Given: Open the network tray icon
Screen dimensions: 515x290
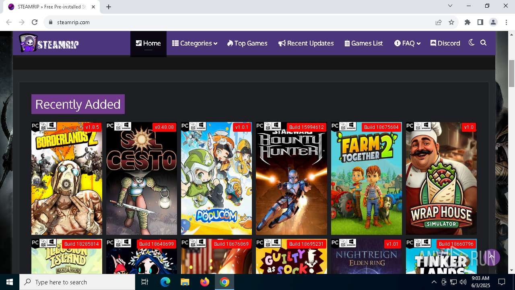Looking at the screenshot, I should (453, 282).
